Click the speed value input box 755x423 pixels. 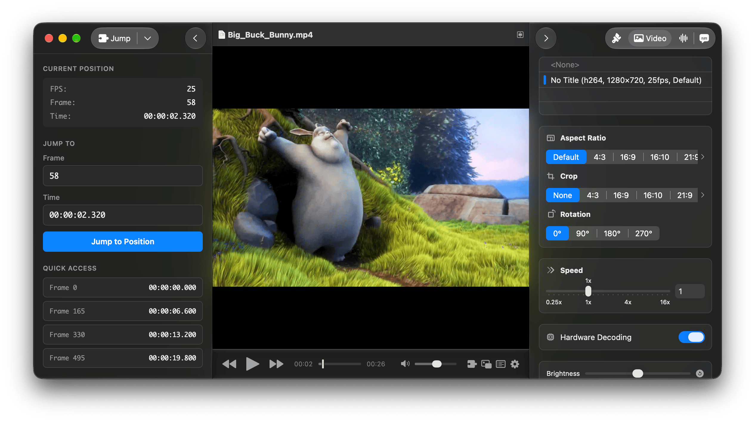689,291
